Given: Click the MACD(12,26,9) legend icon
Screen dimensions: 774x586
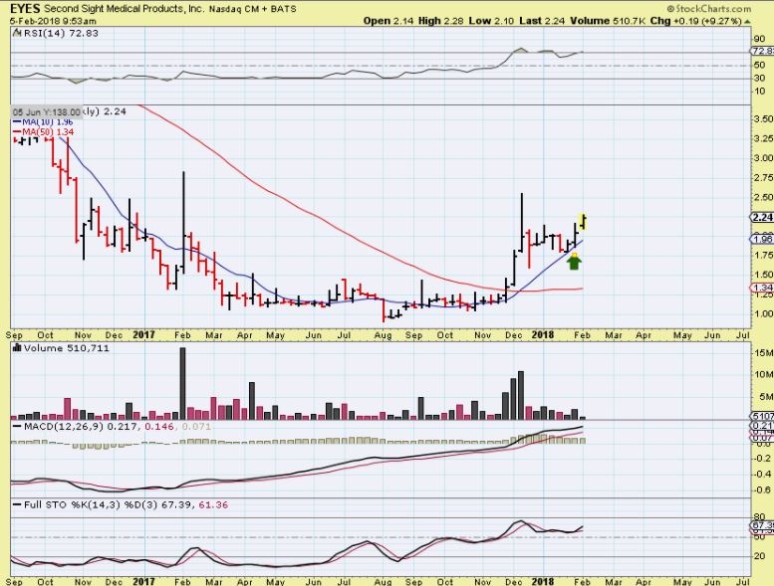Looking at the screenshot, I should 17,425.
